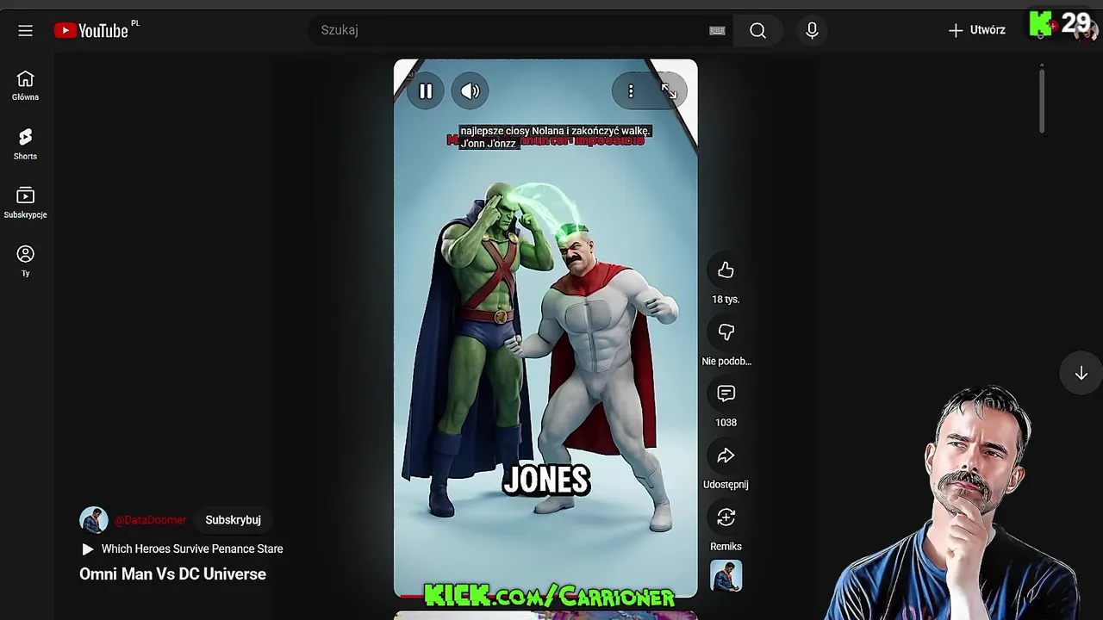The image size is (1103, 620).
Task: Open the Remiks remix button
Action: click(x=726, y=518)
